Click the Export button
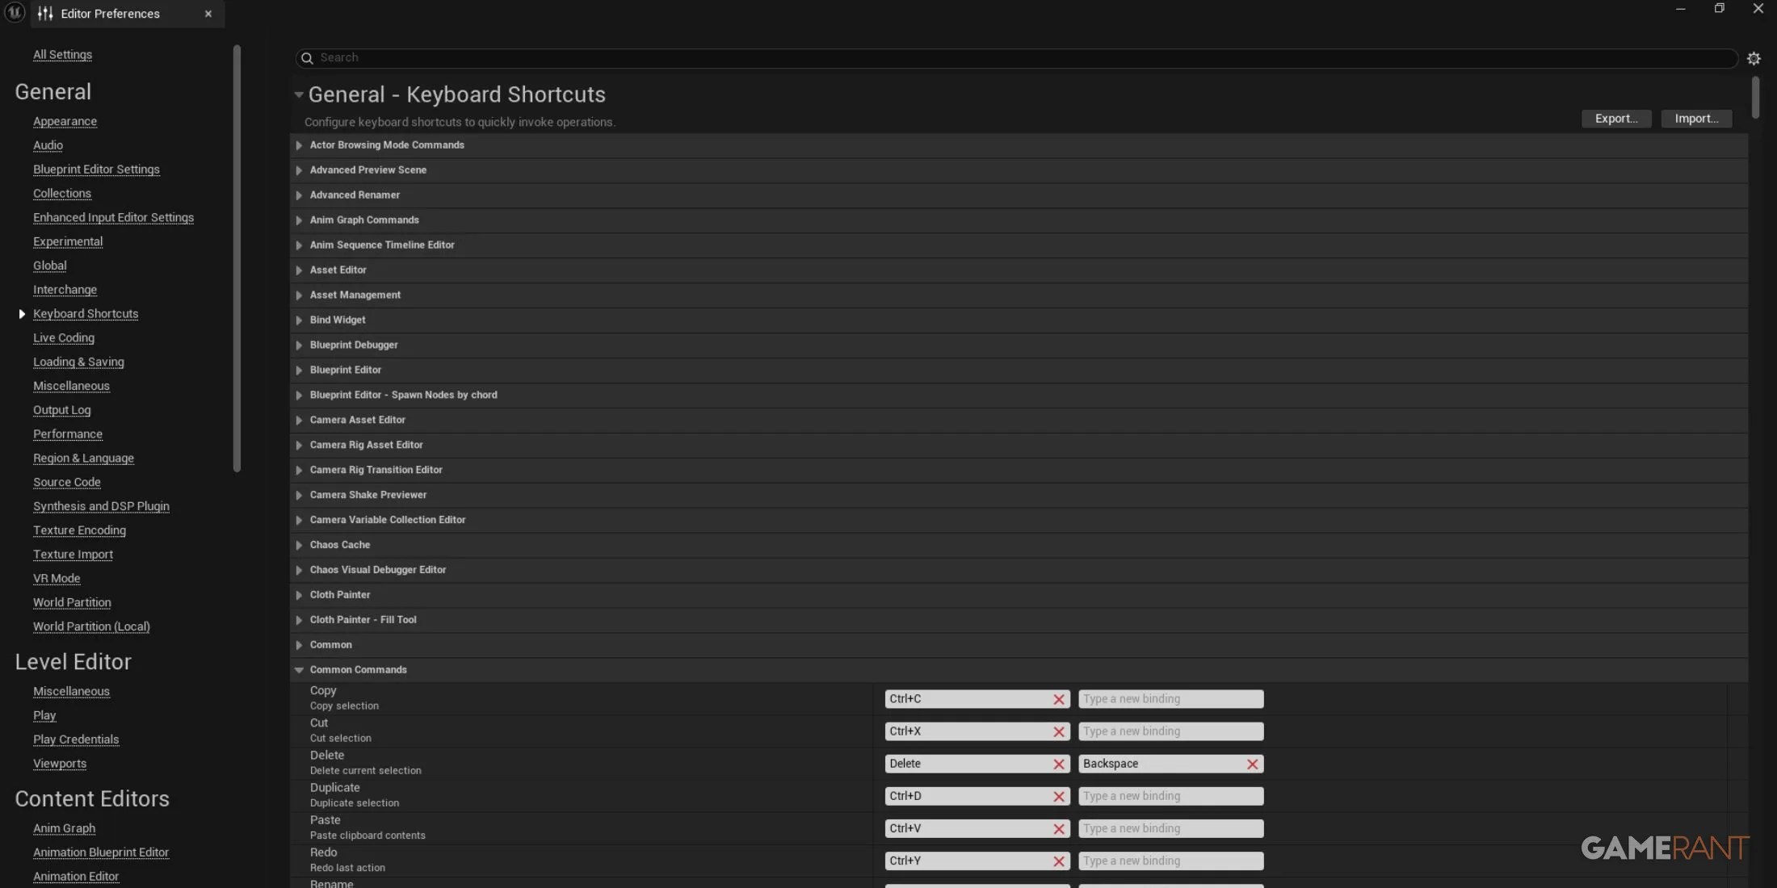The image size is (1777, 888). (x=1615, y=119)
